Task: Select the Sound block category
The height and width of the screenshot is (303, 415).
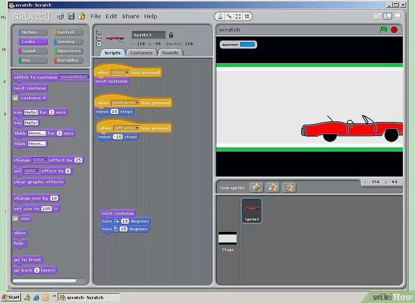Action: pyautogui.click(x=33, y=51)
